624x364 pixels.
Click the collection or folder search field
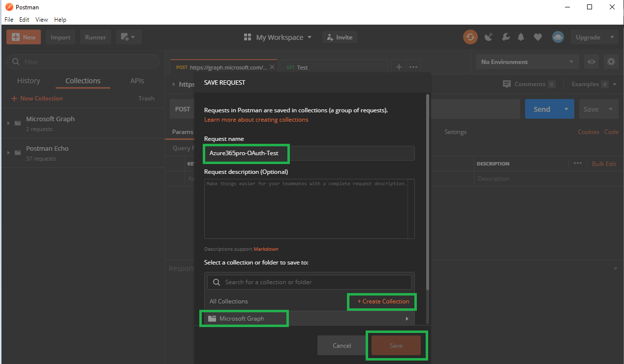point(310,282)
